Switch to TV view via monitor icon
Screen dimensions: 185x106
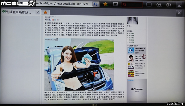(x=149, y=5)
